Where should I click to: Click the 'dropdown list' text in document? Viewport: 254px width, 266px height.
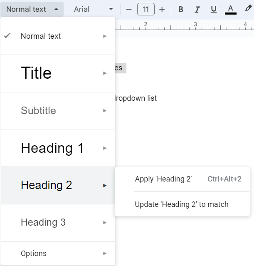(x=136, y=98)
